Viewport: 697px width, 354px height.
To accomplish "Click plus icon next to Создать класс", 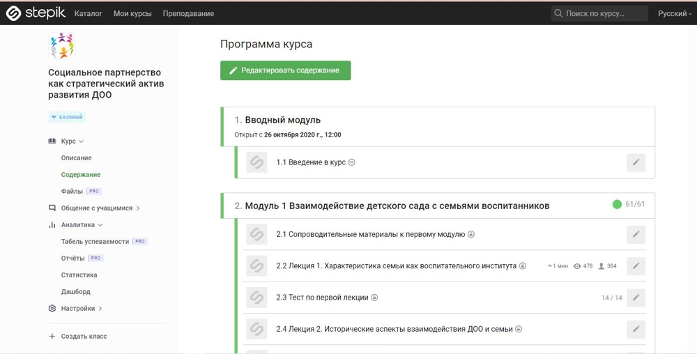I will [x=52, y=337].
